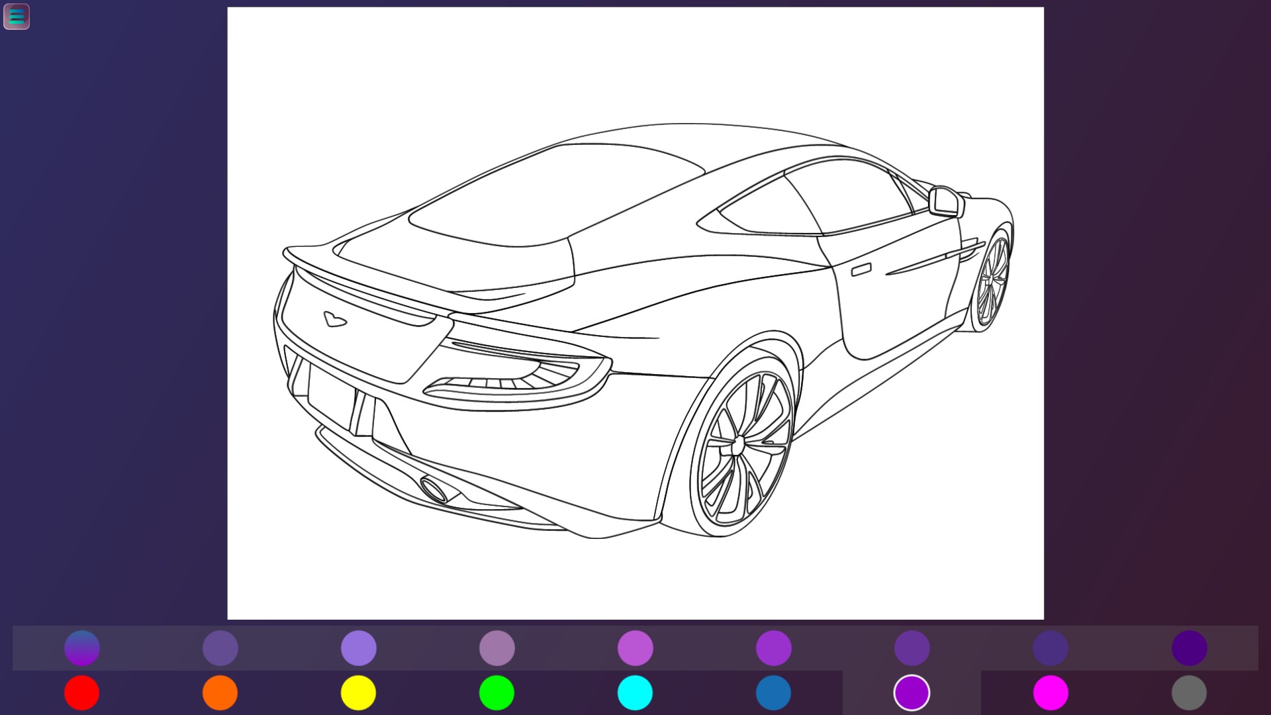Pick the violet shade above the blue swatch
Screen dimensions: 1271x715
click(x=773, y=647)
